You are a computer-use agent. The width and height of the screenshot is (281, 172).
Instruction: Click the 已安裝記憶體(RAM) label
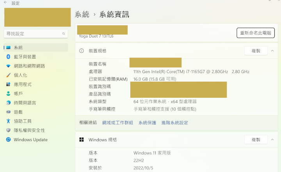point(108,79)
